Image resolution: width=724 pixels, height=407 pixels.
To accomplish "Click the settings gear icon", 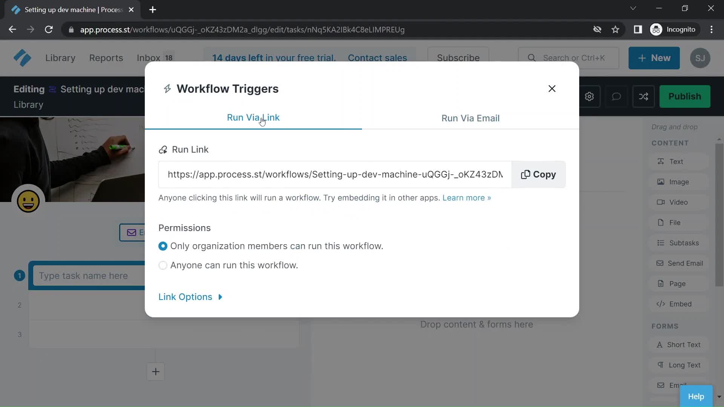I will [x=589, y=96].
